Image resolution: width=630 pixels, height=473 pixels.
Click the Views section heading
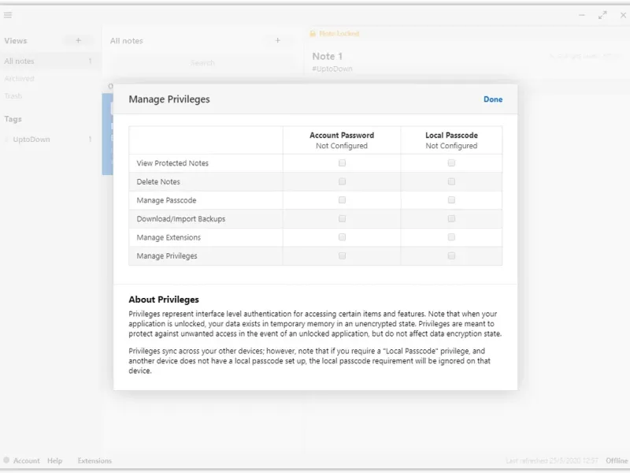tap(16, 41)
